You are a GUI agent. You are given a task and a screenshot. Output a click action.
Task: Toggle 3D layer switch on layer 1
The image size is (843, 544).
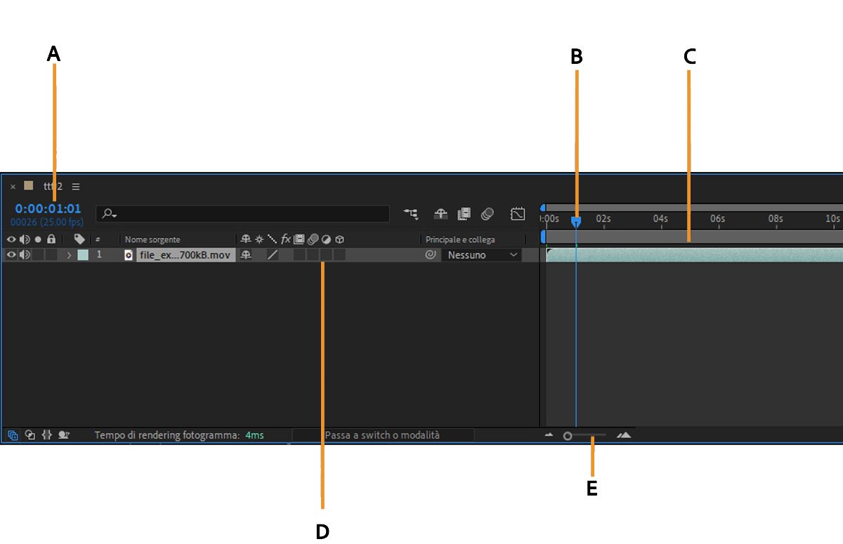point(340,255)
